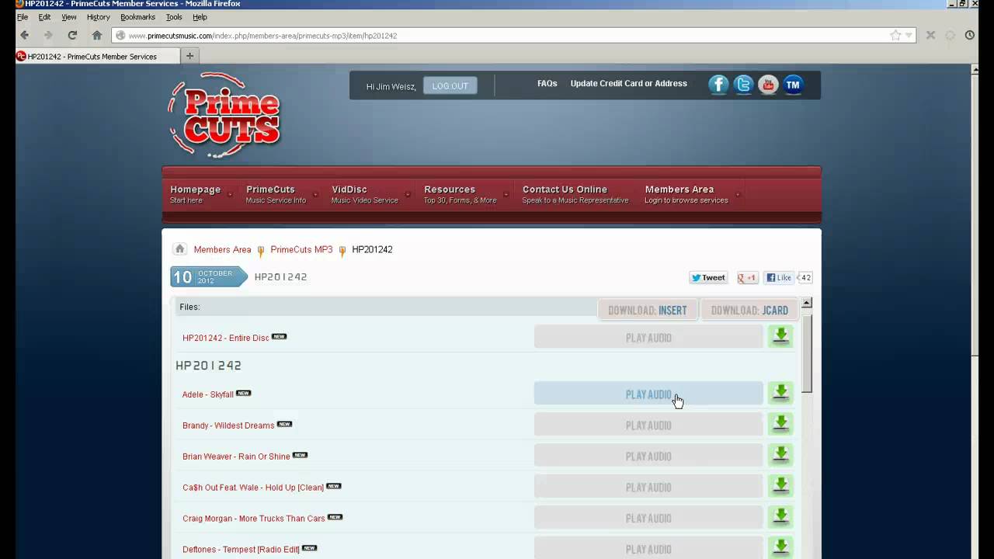Open the Adele - Skyfall track link
The height and width of the screenshot is (559, 994).
point(208,394)
